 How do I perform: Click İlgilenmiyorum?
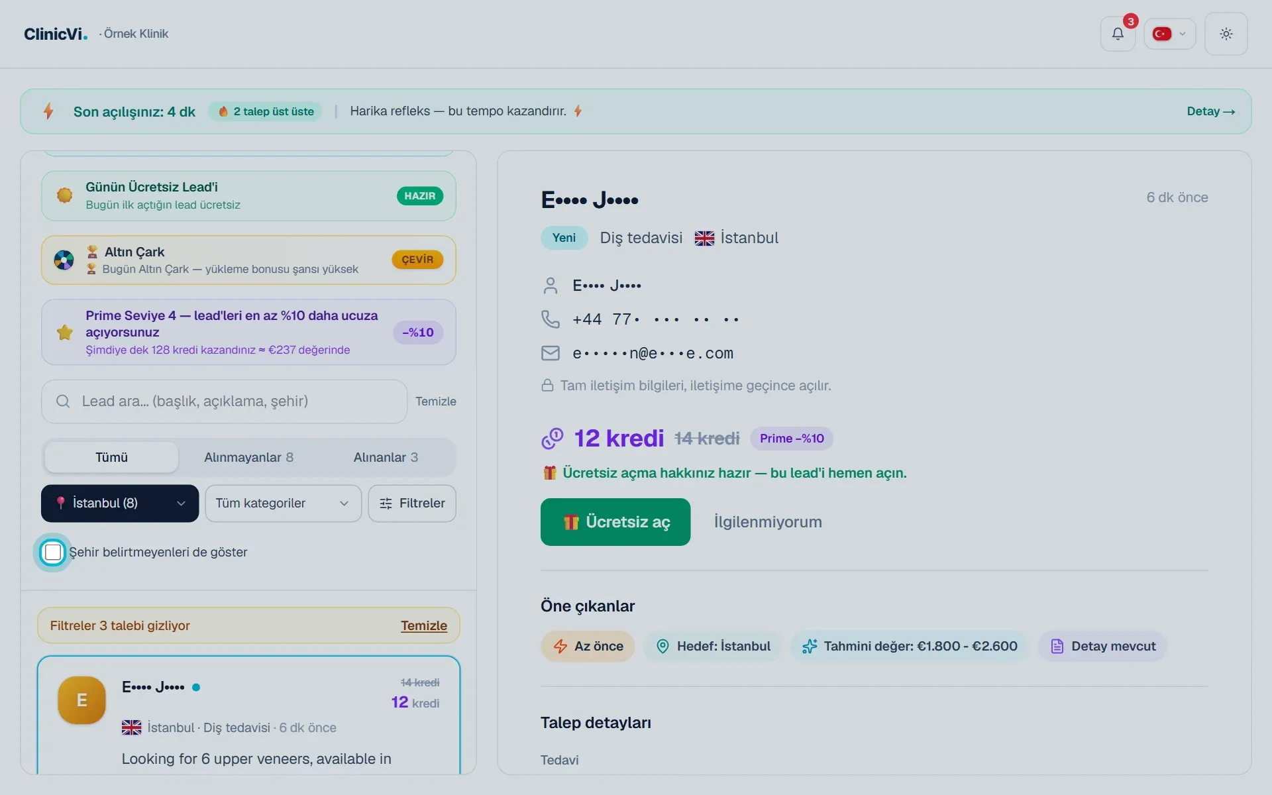coord(768,522)
